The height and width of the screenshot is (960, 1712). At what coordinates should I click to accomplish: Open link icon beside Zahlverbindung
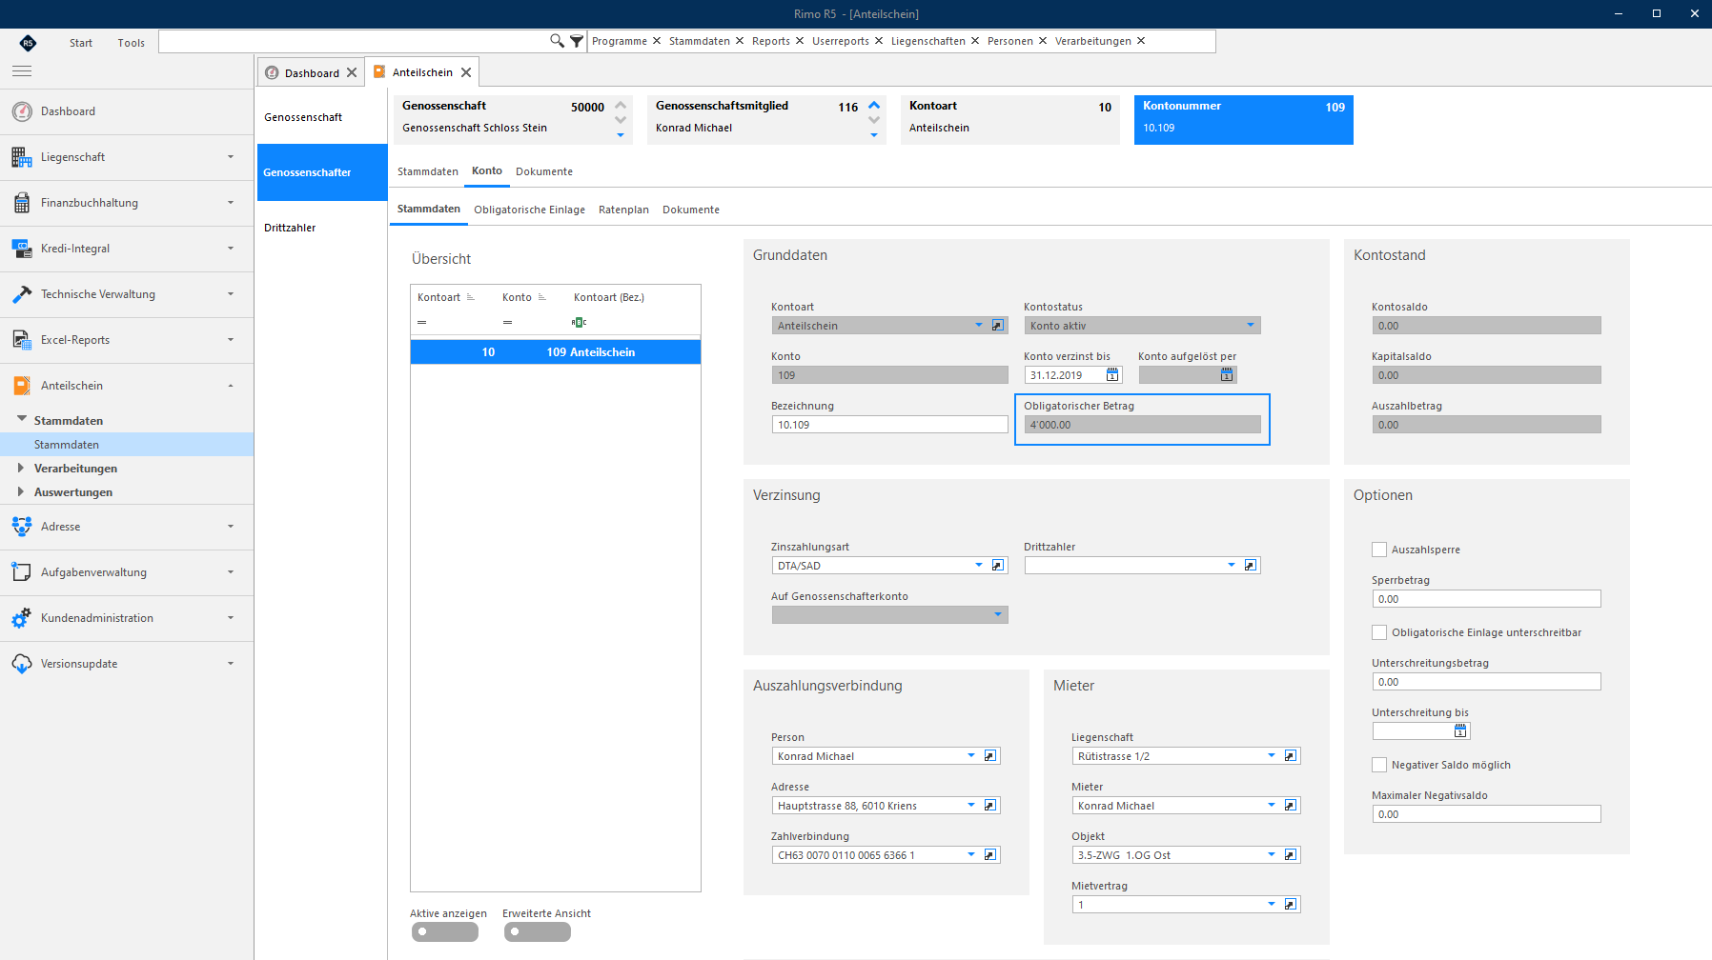pos(990,855)
